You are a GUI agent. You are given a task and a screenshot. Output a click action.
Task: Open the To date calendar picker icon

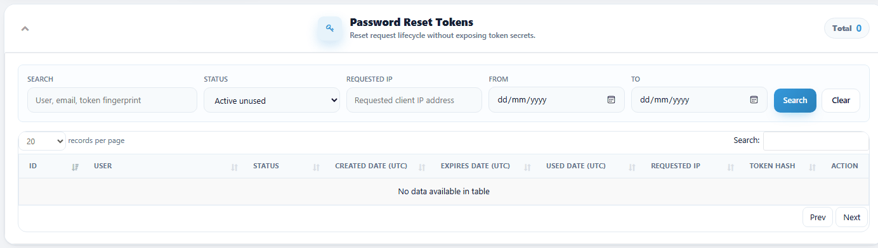pyautogui.click(x=754, y=100)
